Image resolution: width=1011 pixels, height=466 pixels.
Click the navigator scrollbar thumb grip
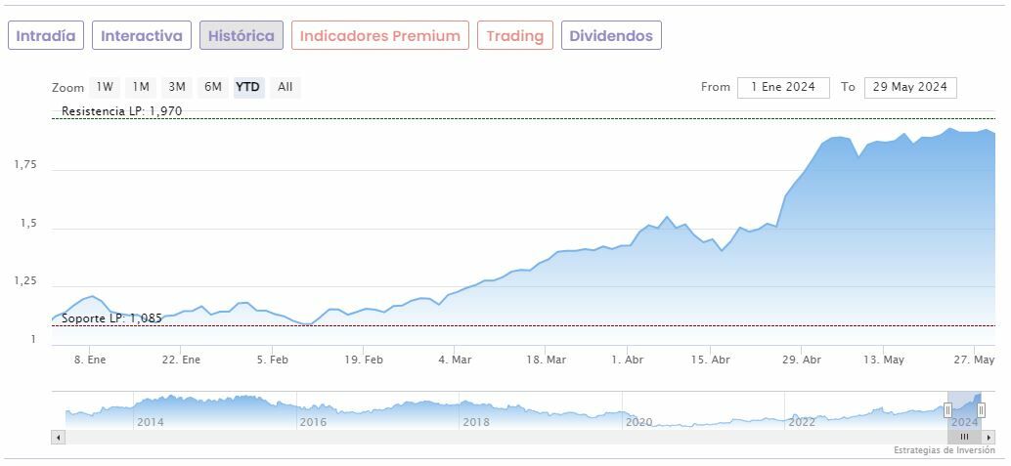coord(964,437)
